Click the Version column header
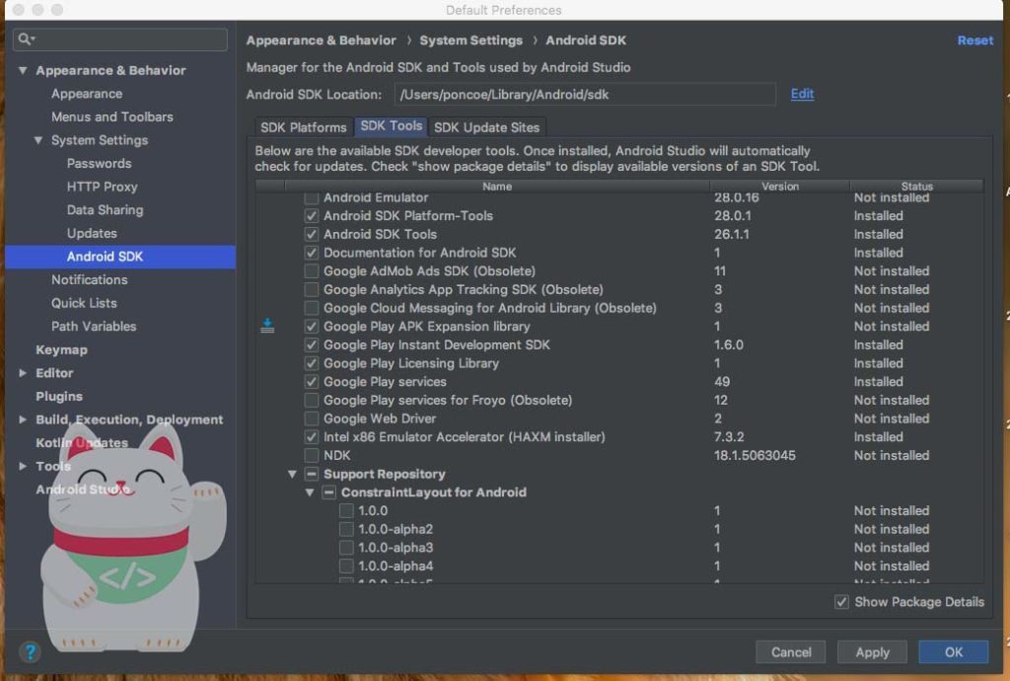Viewport: 1010px width, 681px height. [x=780, y=187]
